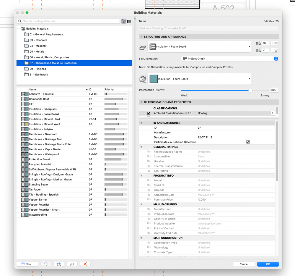Select the Membrane - Vapor Barrier row

click(72, 149)
